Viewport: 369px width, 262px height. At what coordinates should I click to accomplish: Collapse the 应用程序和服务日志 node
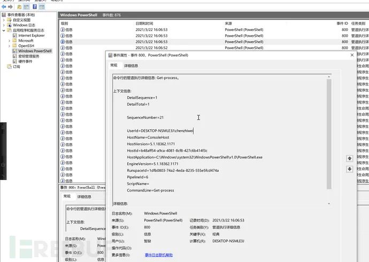[x=4, y=30]
